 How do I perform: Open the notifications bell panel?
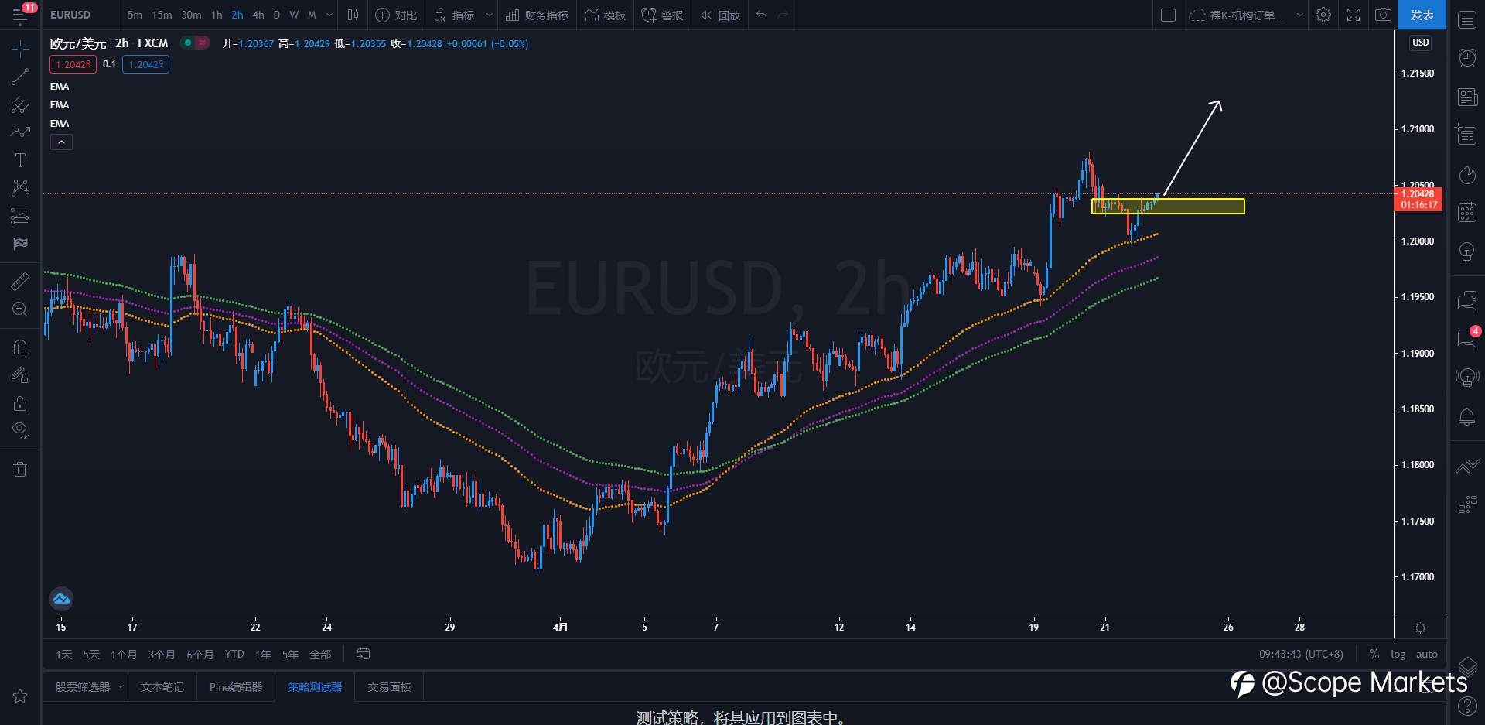point(1466,417)
